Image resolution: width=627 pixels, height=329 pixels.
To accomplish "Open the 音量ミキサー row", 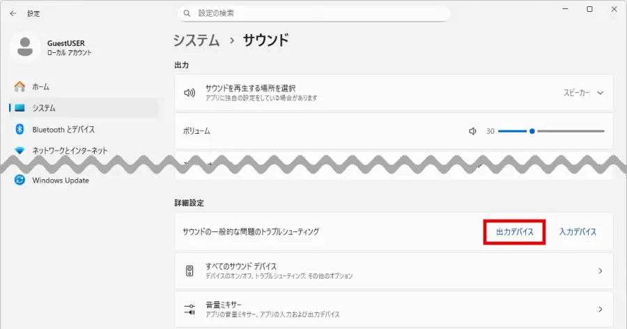I will coord(394,309).
